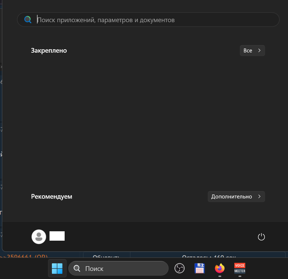Click the Рекомендуем section heading
The image size is (288, 279).
[52, 197]
